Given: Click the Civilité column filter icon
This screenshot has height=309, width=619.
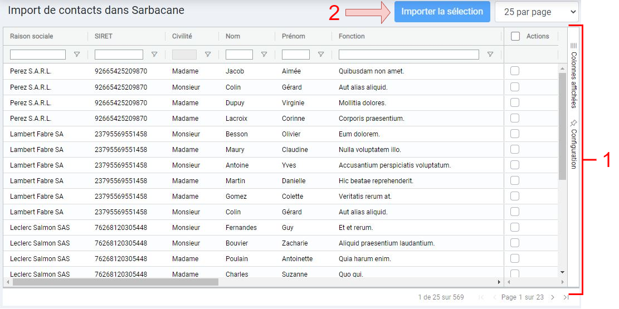Looking at the screenshot, I should point(208,55).
